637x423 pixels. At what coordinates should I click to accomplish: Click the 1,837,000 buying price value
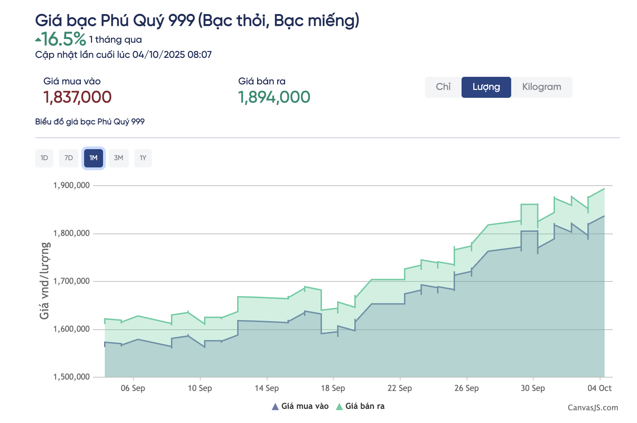(x=78, y=97)
